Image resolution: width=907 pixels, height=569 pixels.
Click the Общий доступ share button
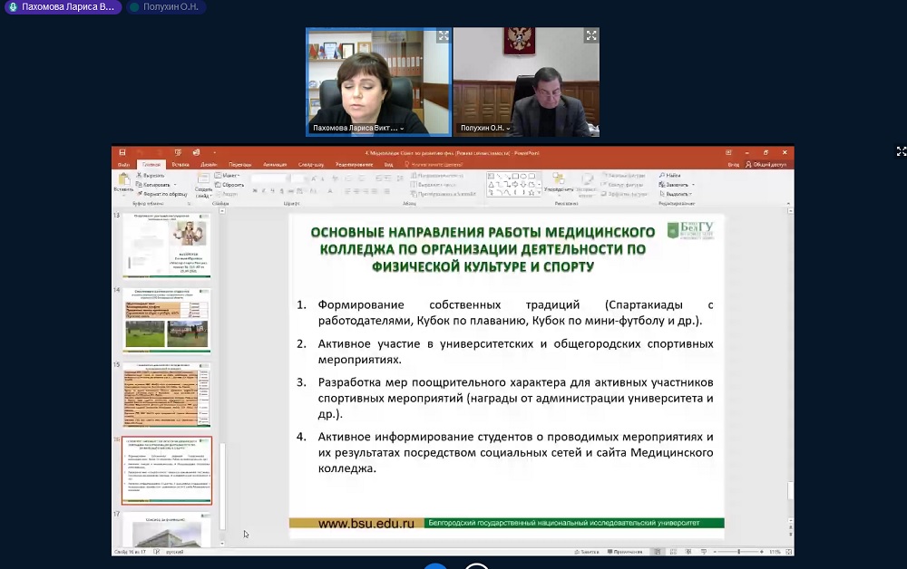point(766,165)
